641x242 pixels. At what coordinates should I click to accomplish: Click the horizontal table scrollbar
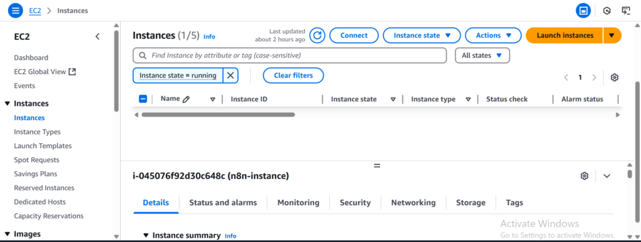(x=218, y=115)
